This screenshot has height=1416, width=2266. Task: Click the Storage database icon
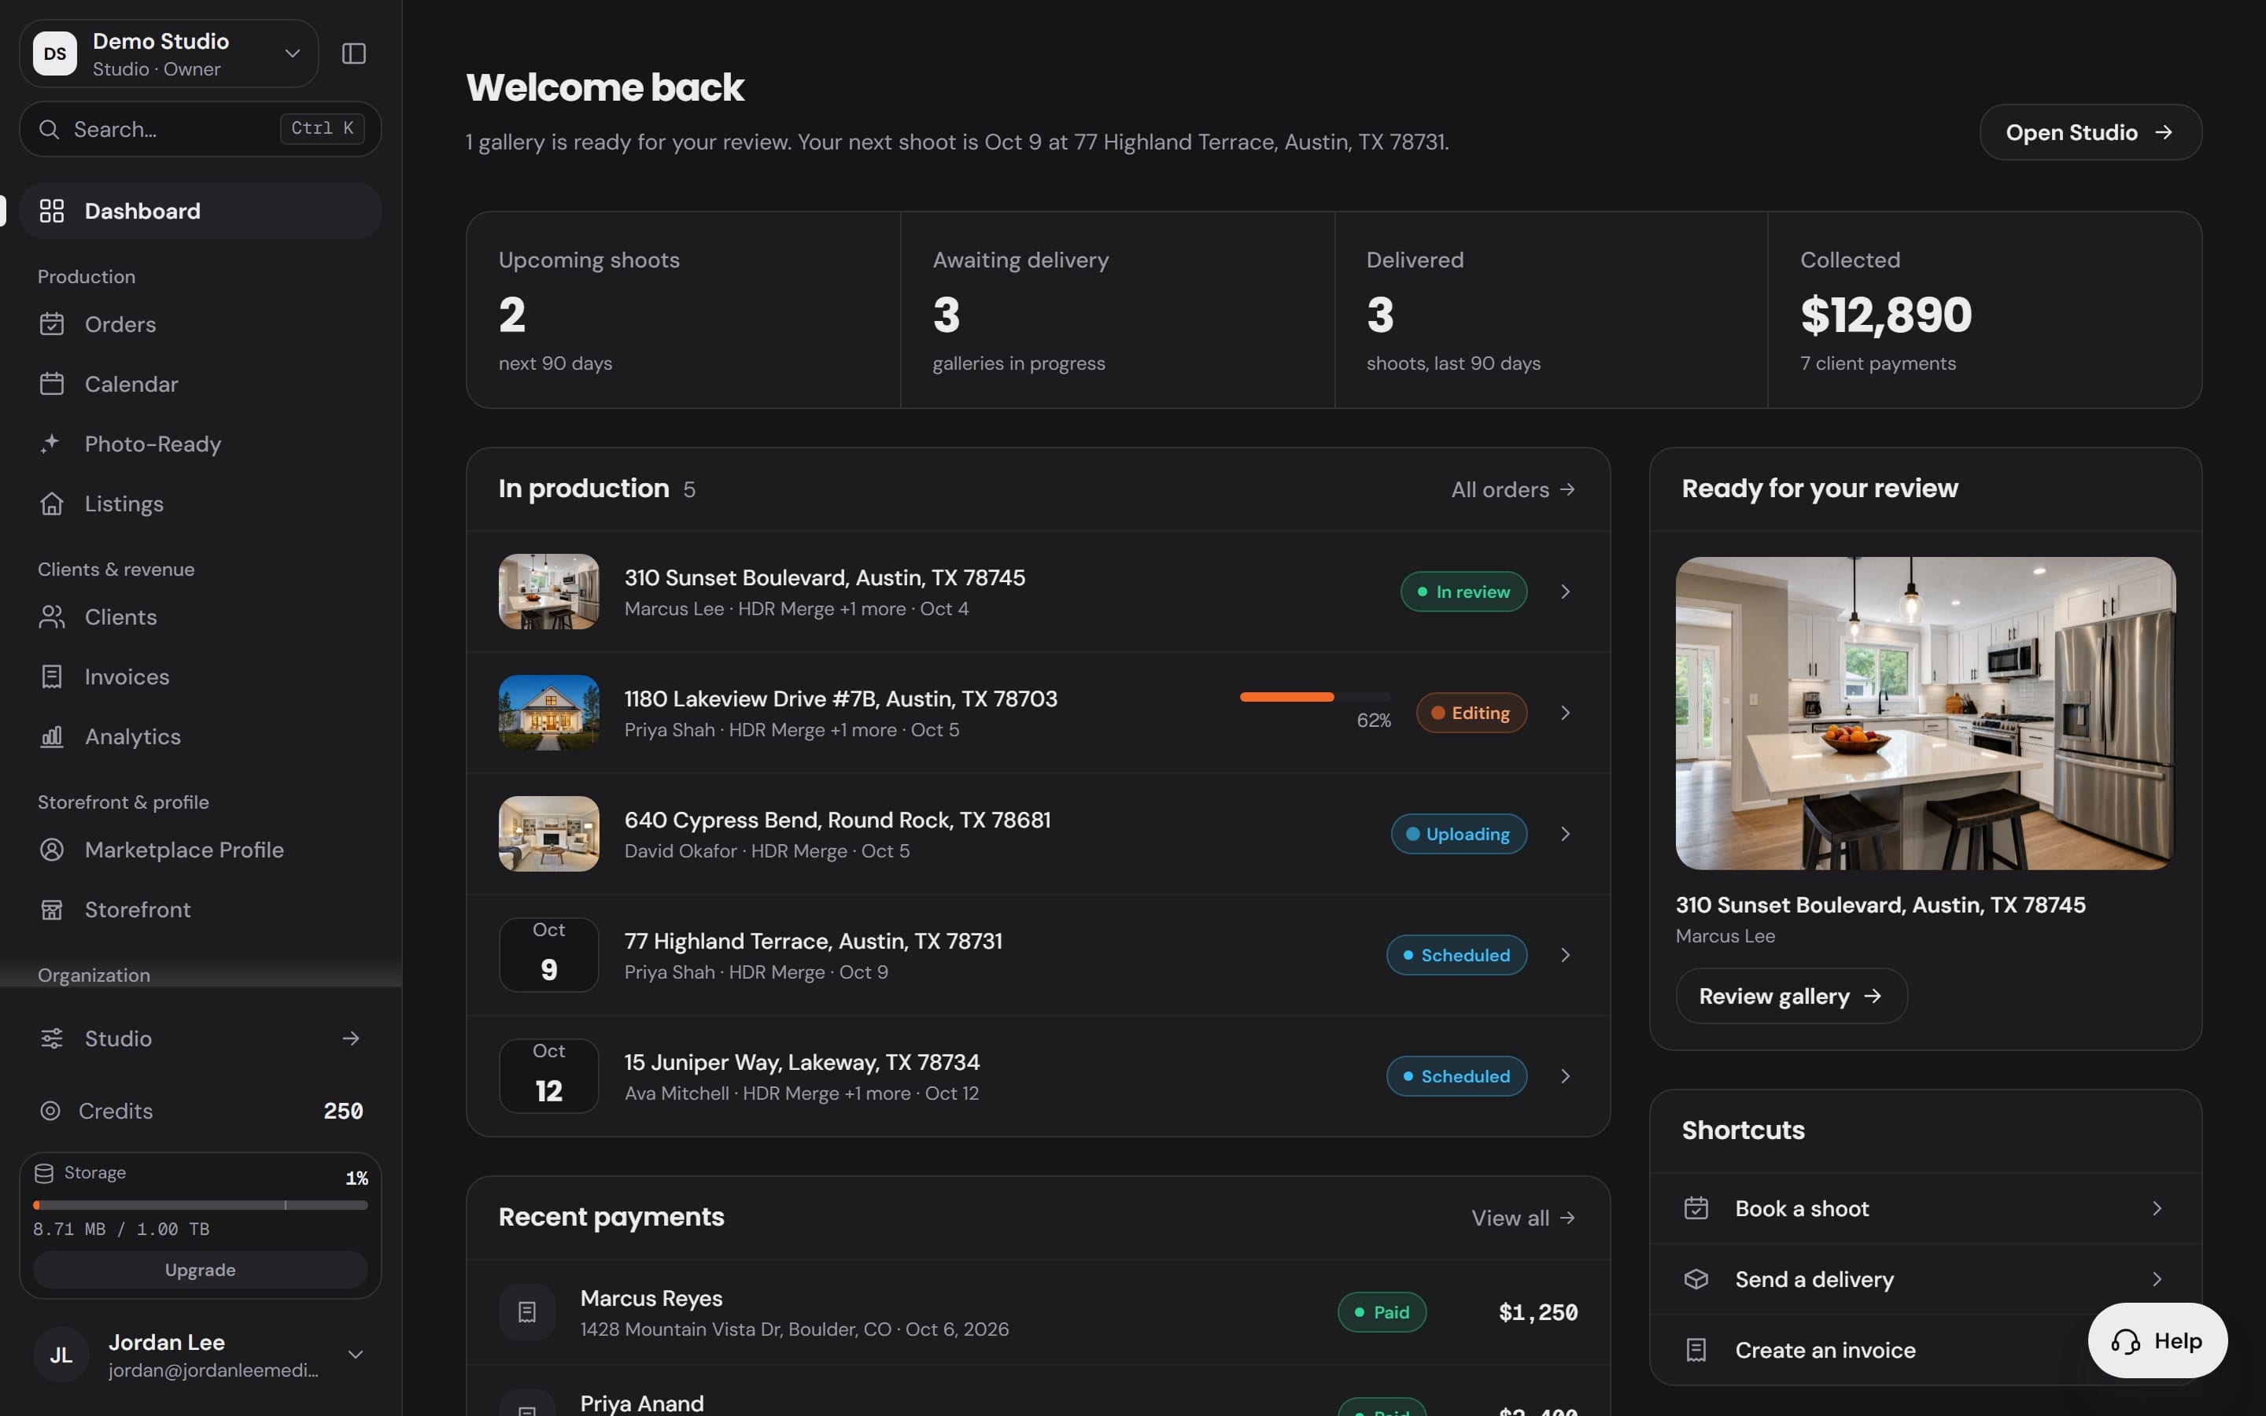pyautogui.click(x=44, y=1172)
